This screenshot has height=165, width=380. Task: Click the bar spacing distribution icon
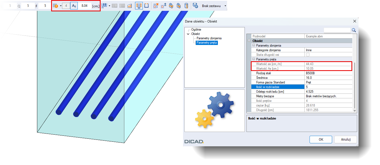[x=104, y=6]
